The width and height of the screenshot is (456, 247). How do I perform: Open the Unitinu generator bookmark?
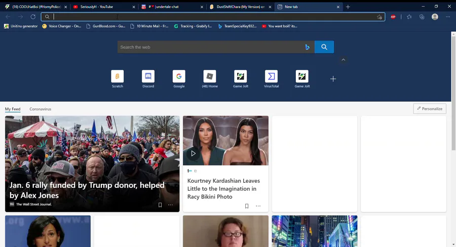click(21, 26)
